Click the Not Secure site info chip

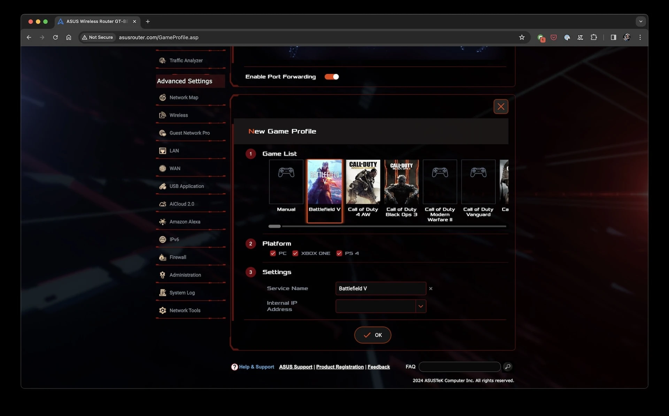coord(97,37)
